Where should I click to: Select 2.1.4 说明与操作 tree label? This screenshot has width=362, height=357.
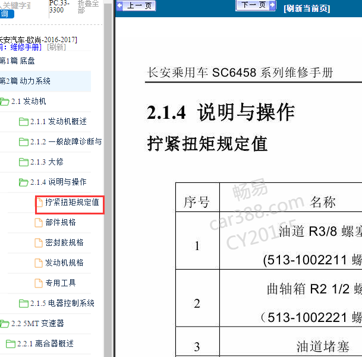[58, 182]
